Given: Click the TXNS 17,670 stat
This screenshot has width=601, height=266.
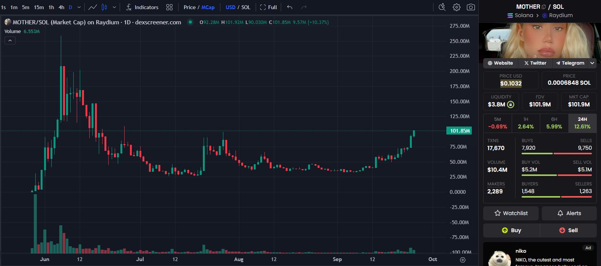Looking at the screenshot, I should [496, 145].
